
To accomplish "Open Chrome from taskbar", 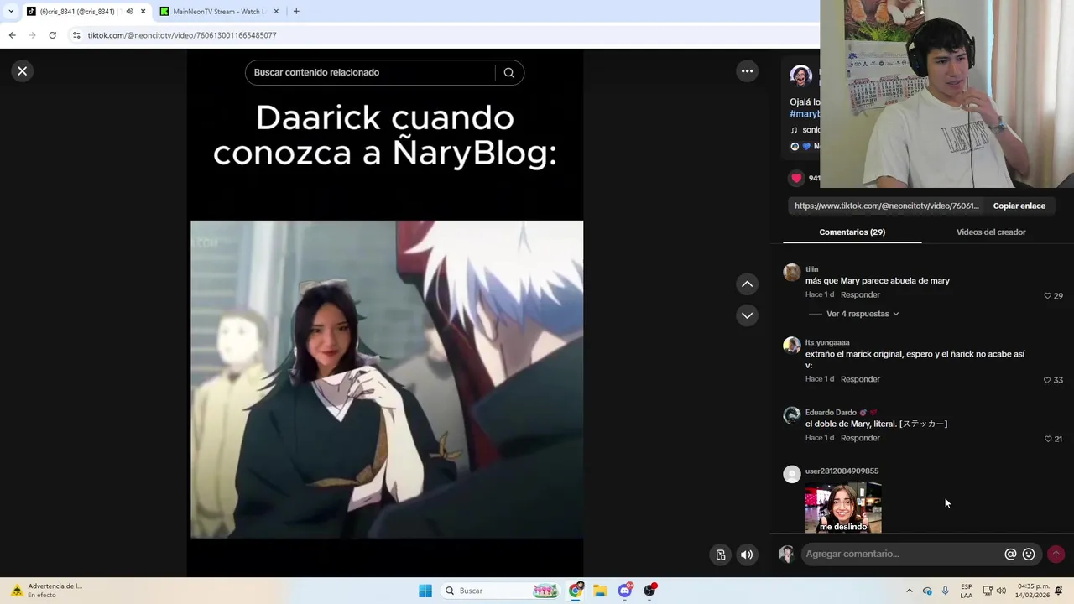I will [576, 591].
